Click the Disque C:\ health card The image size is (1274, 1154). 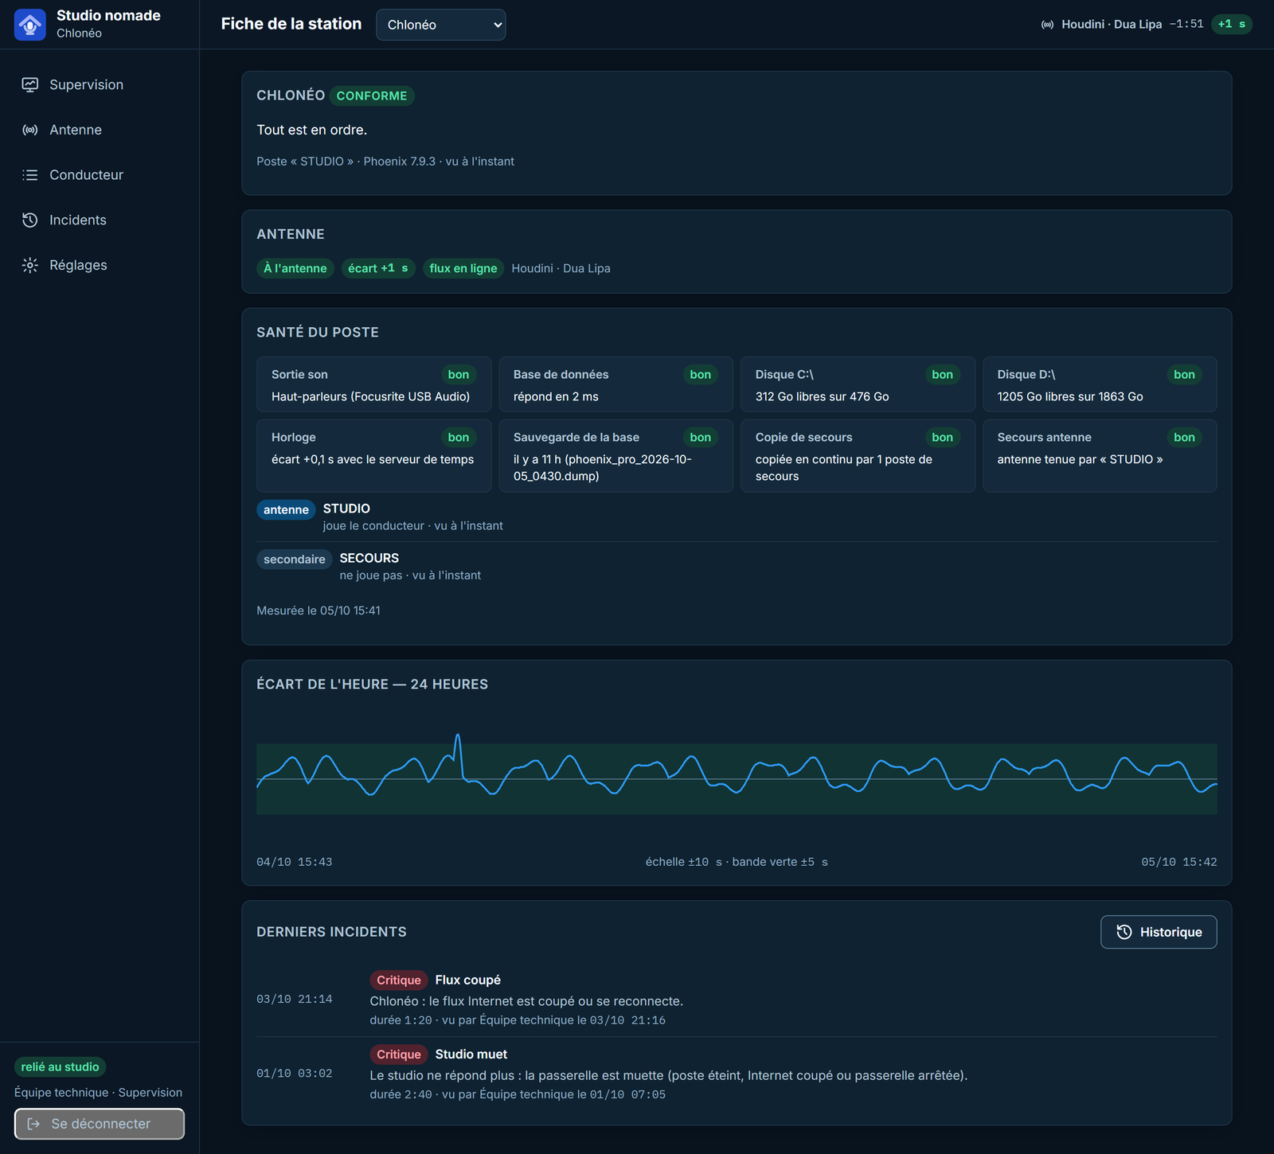pyautogui.click(x=858, y=384)
